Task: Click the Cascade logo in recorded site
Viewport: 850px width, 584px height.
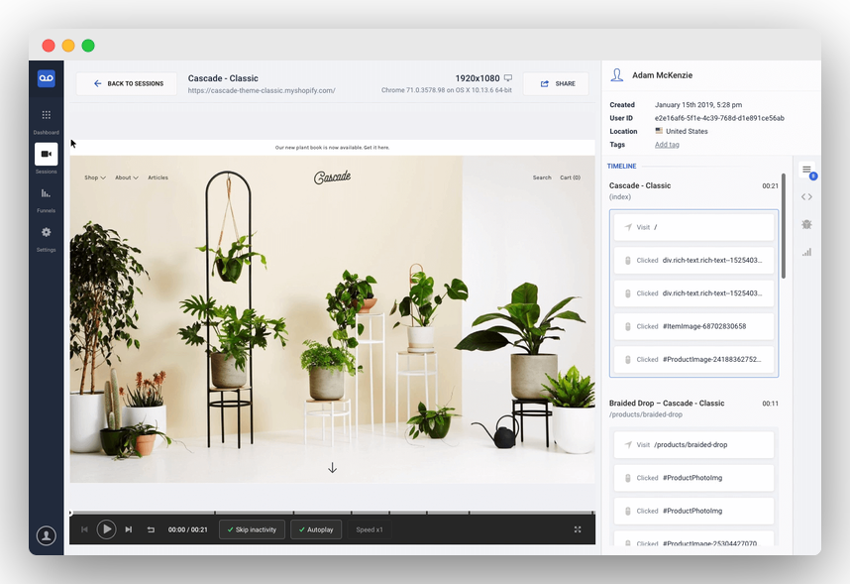Action: click(x=332, y=176)
